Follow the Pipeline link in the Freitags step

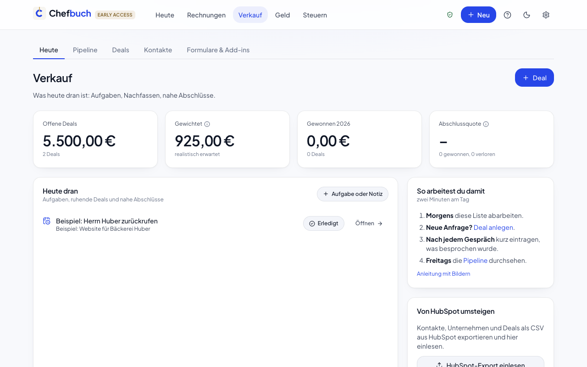click(x=476, y=261)
